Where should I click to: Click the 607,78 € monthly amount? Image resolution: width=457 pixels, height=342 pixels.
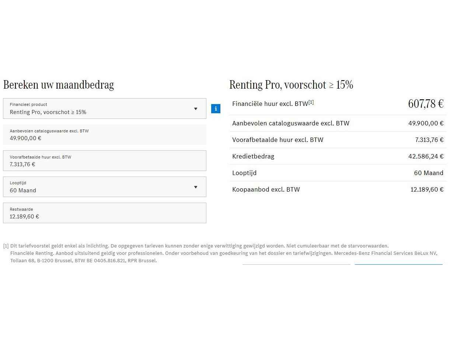click(425, 104)
